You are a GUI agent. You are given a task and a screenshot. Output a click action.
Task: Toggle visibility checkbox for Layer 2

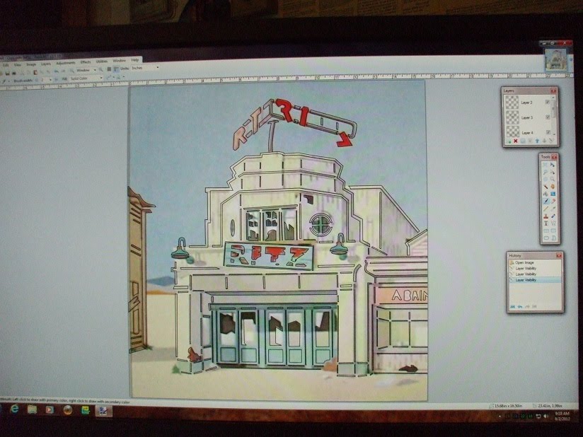click(547, 103)
